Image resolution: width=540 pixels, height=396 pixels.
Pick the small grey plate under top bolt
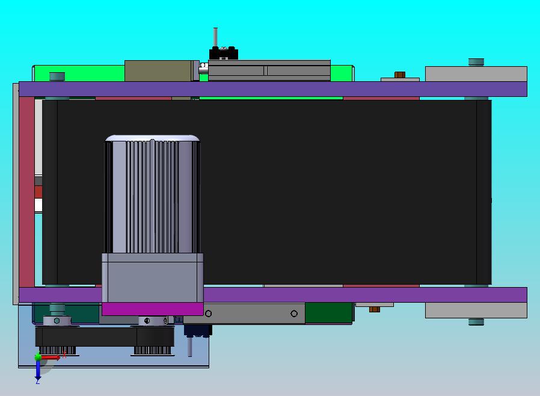pyautogui.click(x=400, y=79)
